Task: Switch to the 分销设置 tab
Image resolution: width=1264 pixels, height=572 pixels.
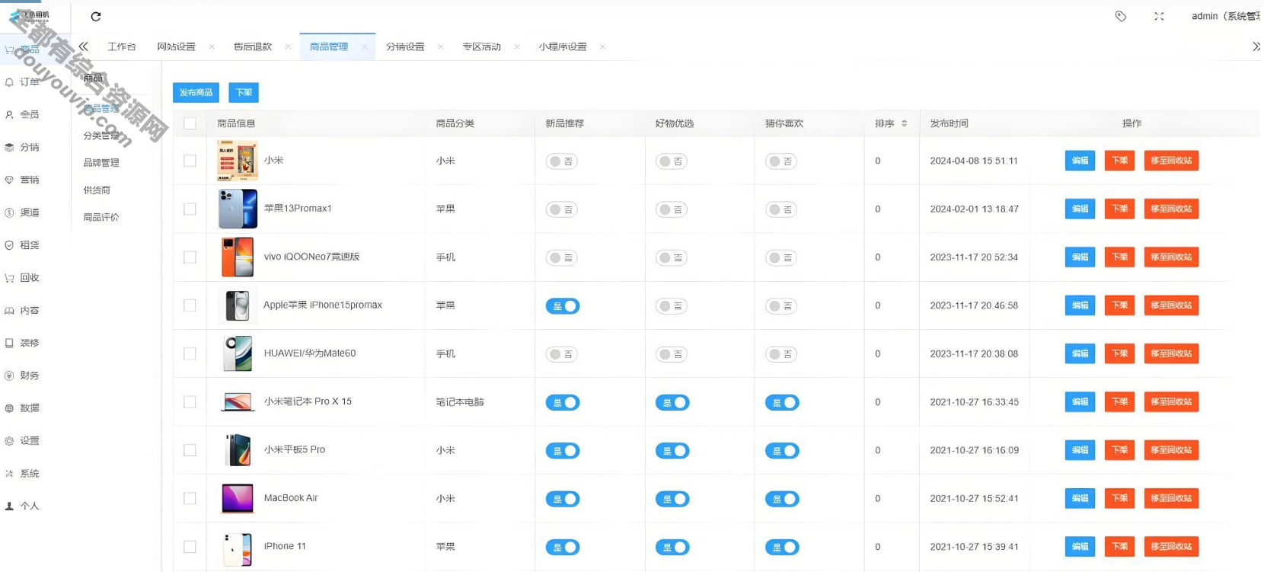Action: [405, 46]
